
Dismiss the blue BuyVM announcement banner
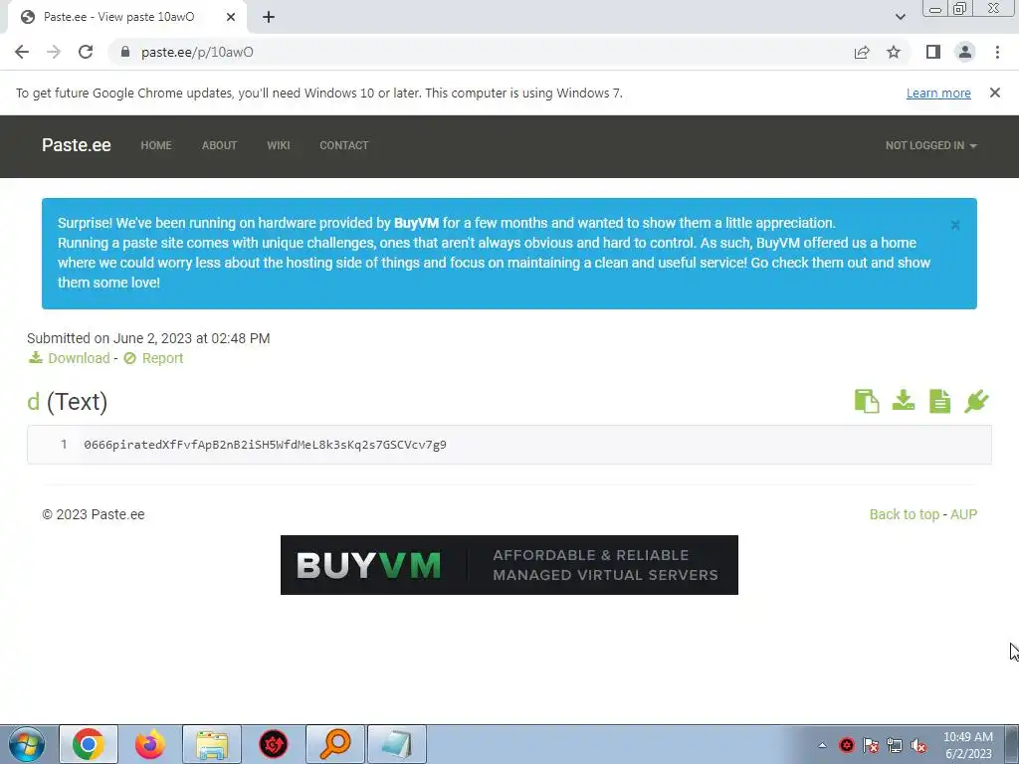point(954,225)
